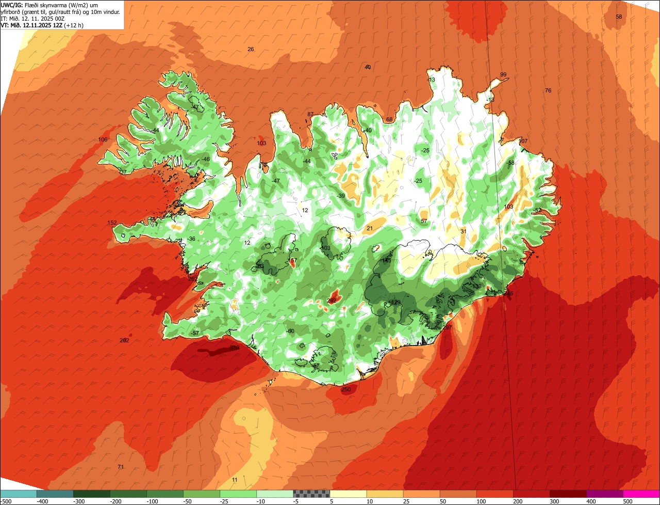Click the map value '31' in east Iceland
This screenshot has height=505, width=660.
pyautogui.click(x=463, y=231)
